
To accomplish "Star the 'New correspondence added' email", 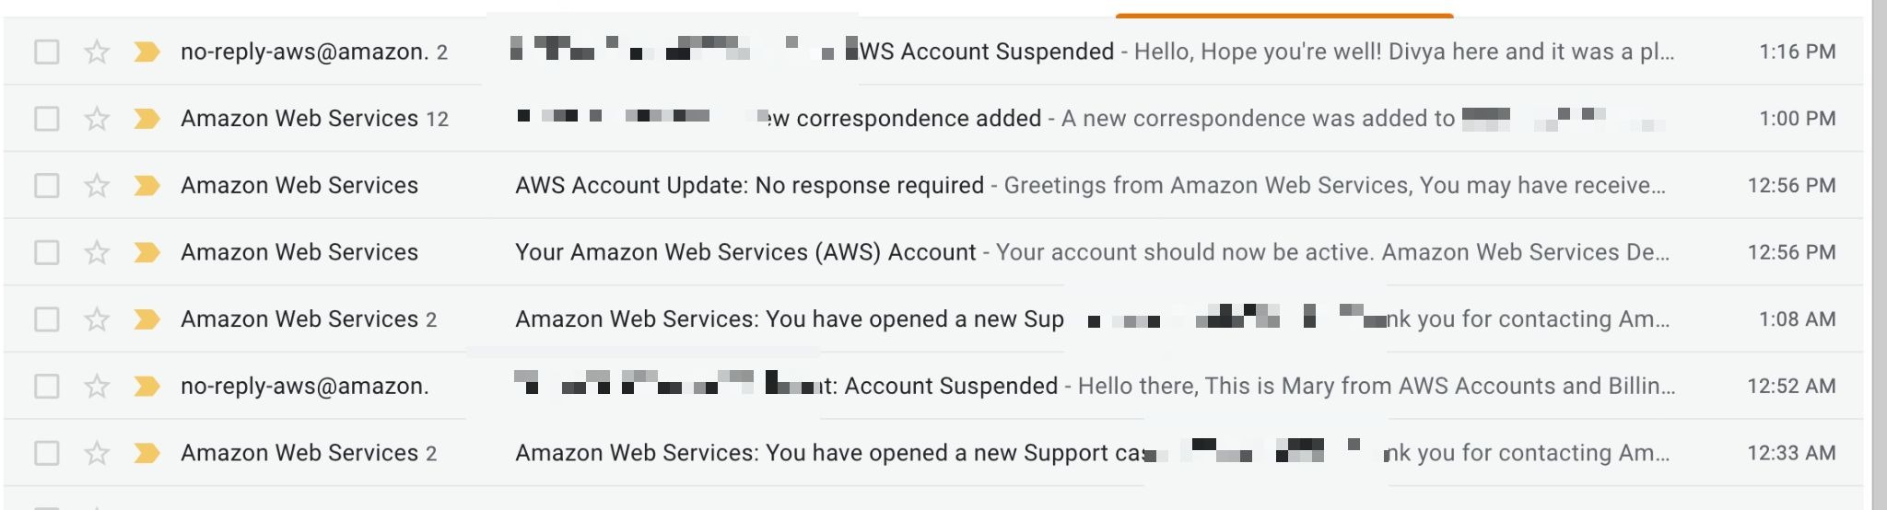I will tap(97, 119).
